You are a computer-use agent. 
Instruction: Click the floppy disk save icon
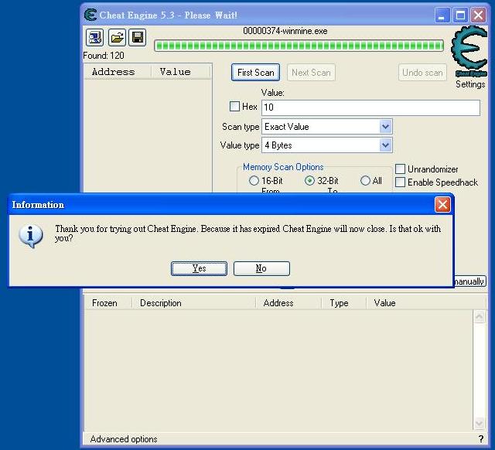tap(138, 38)
